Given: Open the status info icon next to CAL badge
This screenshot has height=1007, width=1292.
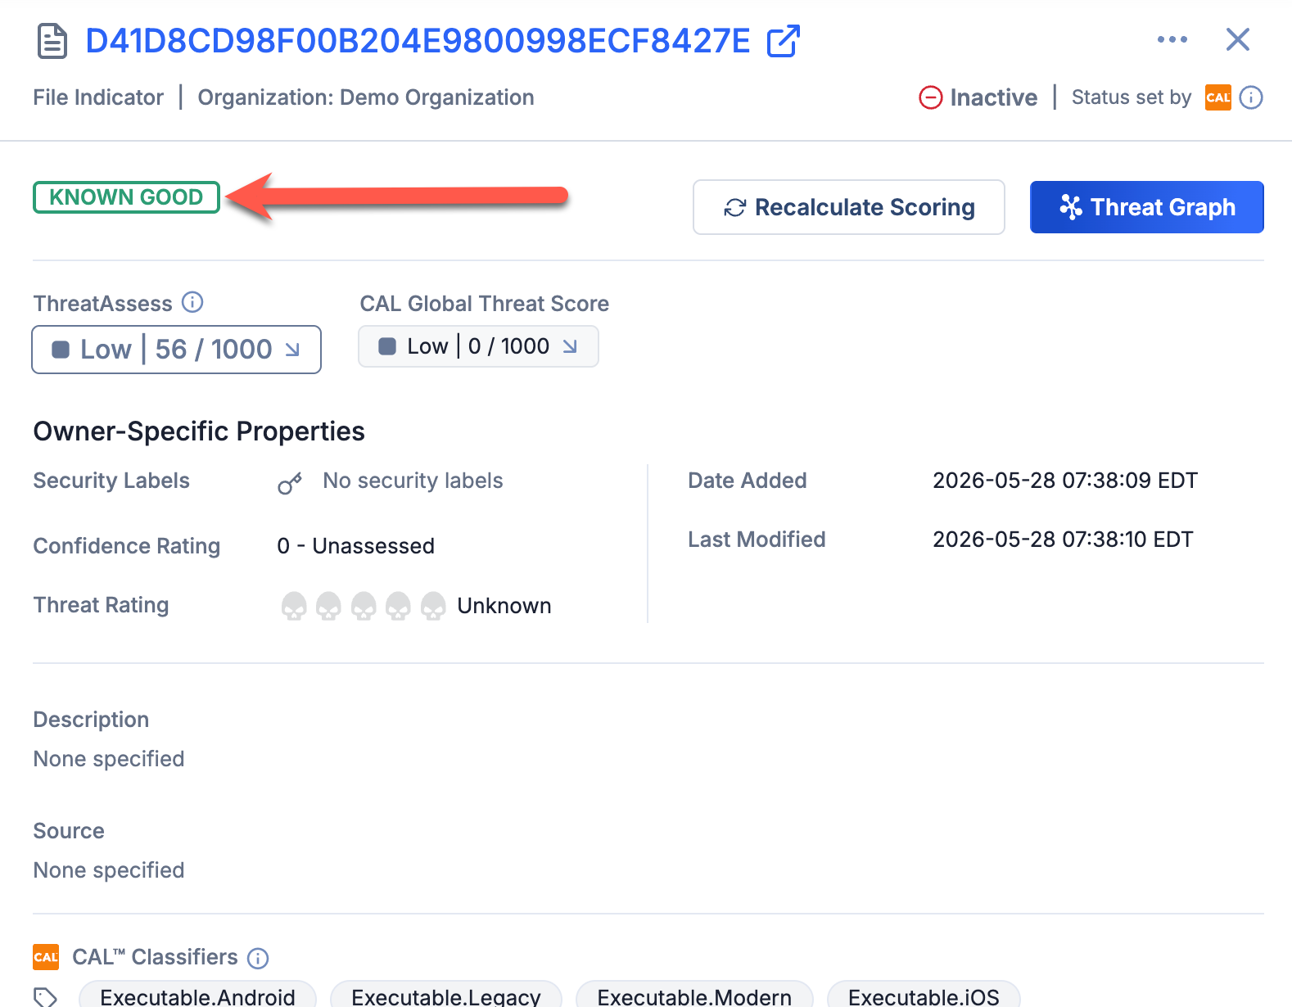Looking at the screenshot, I should tap(1251, 97).
